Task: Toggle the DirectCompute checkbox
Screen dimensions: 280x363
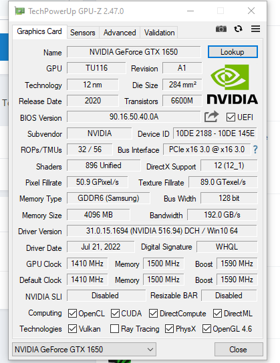Action: tap(153, 314)
